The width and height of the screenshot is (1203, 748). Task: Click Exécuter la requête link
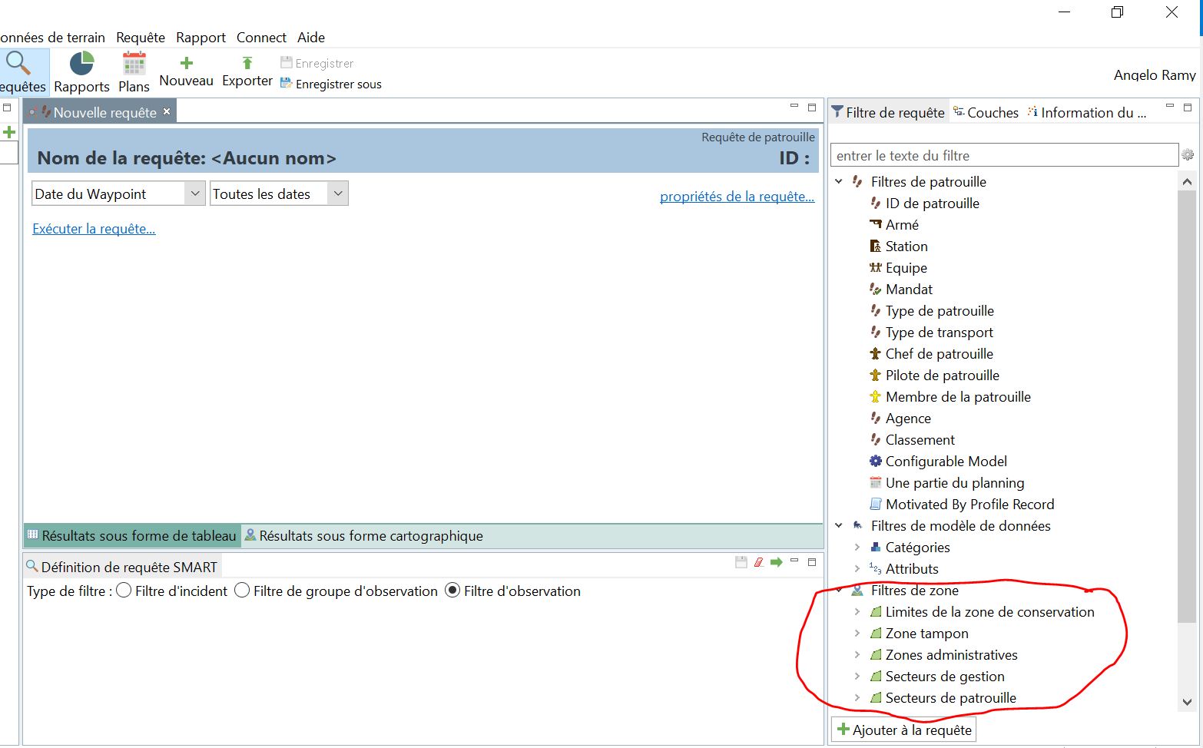pyautogui.click(x=94, y=229)
